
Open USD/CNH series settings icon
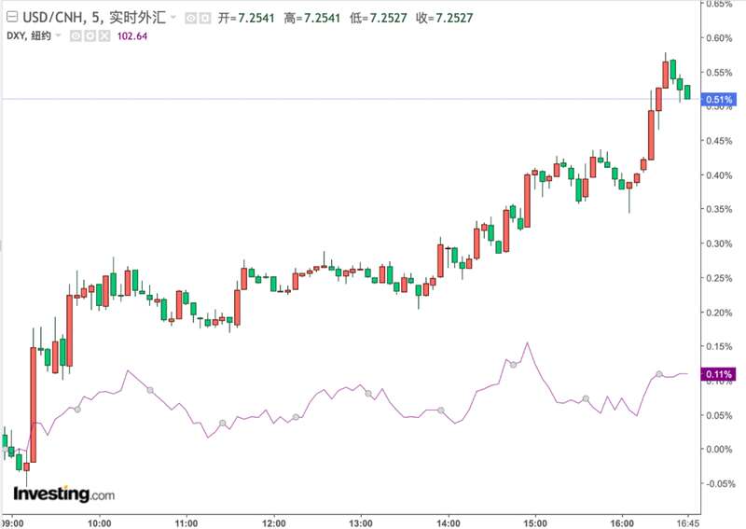(204, 18)
